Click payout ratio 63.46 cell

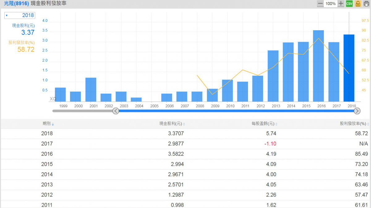click(362, 185)
